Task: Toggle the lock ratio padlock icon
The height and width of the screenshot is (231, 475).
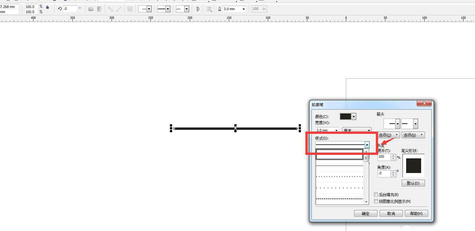Action: click(x=47, y=7)
